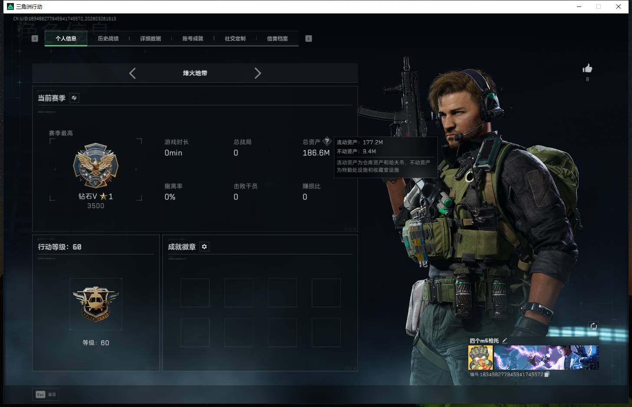
Task: Click the 流动资产 177.2M tooltip line
Action: (360, 142)
